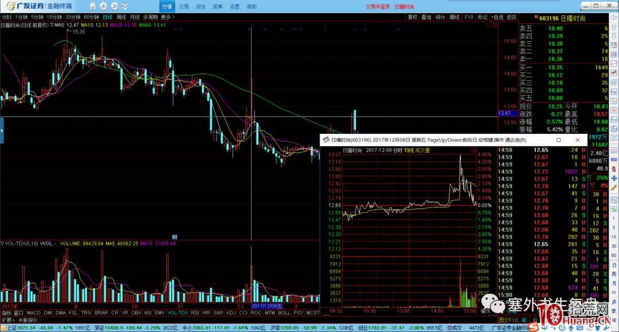Image resolution: width=619 pixels, height=332 pixels.
Task: Open the 多周期 multi-period view
Action: (x=150, y=17)
